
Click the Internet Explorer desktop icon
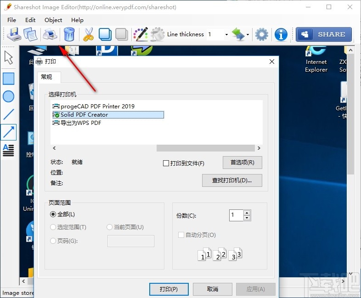click(316, 59)
